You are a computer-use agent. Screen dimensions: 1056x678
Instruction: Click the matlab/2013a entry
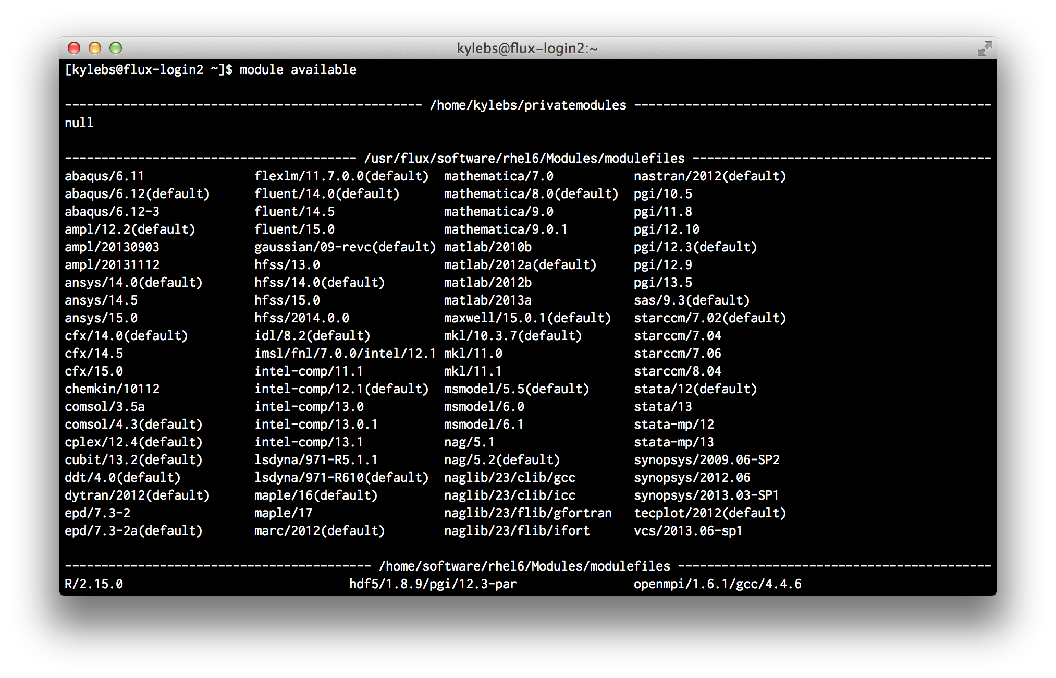pyautogui.click(x=487, y=300)
